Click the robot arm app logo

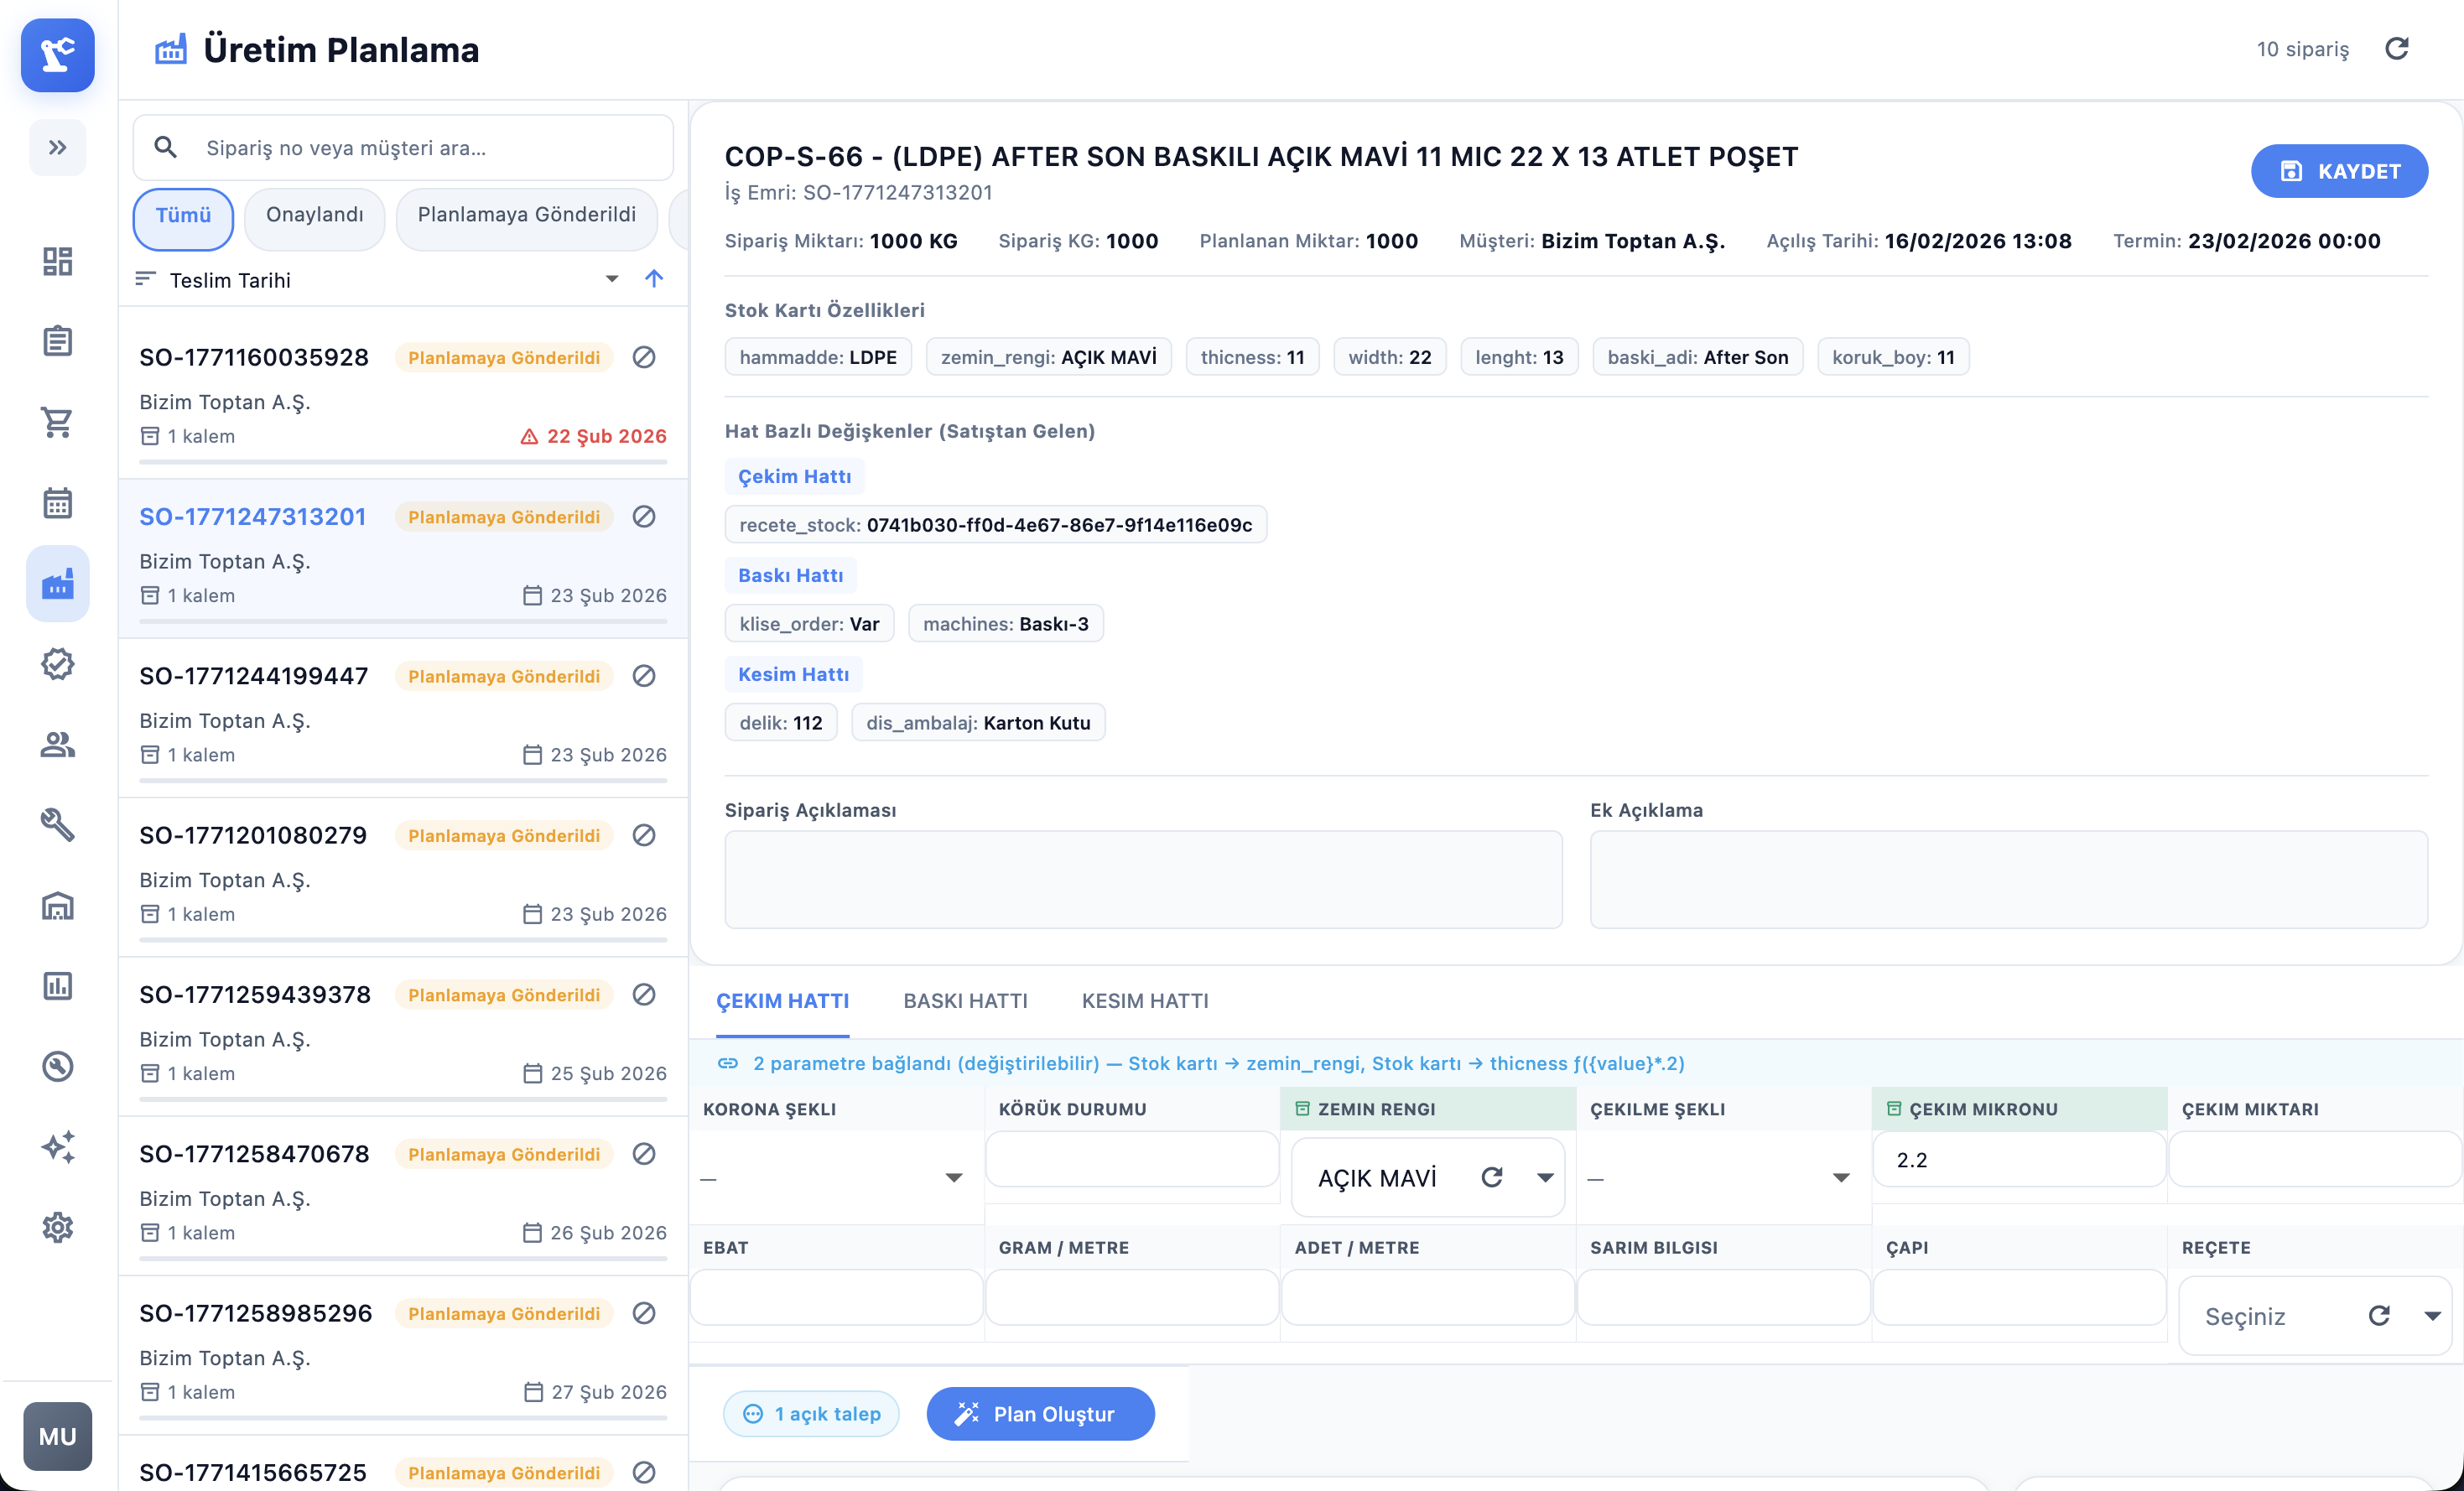pyautogui.click(x=57, y=55)
